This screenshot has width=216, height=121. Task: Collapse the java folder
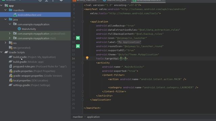(x=5, y=19)
